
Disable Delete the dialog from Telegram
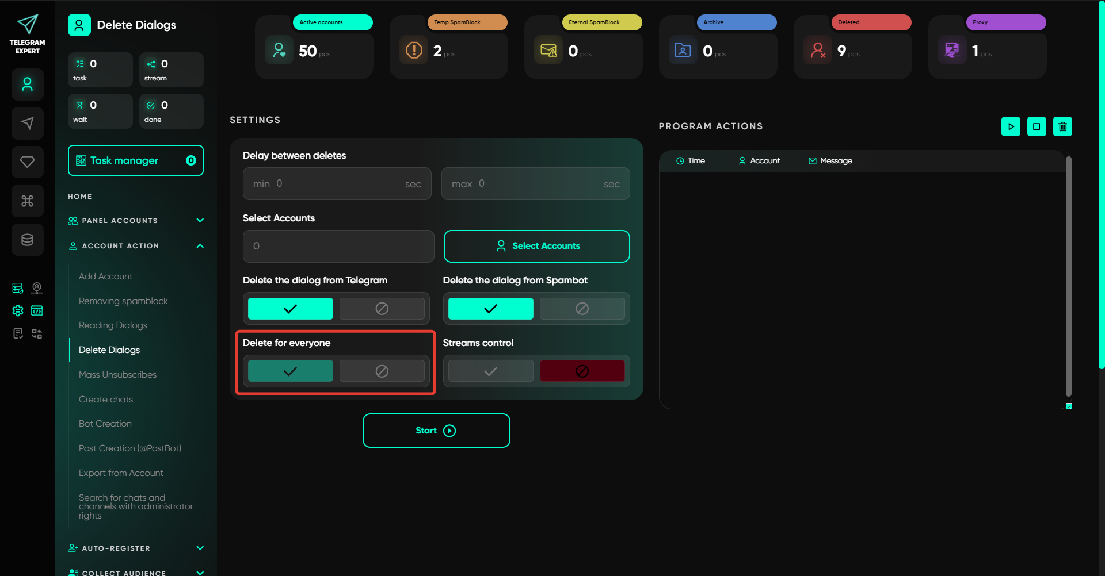[382, 309]
